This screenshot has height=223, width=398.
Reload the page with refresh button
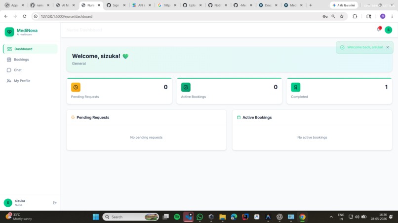[25, 16]
